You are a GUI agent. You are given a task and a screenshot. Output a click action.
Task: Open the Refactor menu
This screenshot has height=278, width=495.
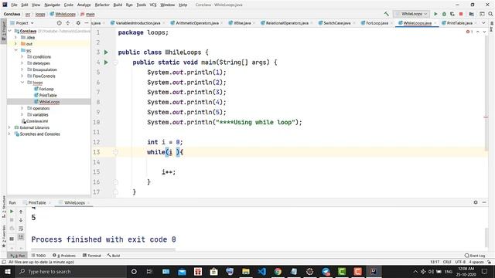pos(102,5)
